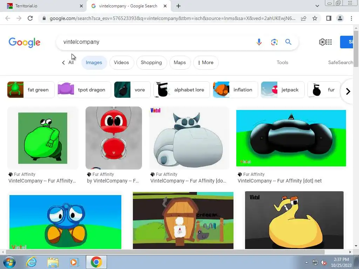The image size is (359, 269).
Task: Close the Territorial.io tab
Action: (81, 6)
